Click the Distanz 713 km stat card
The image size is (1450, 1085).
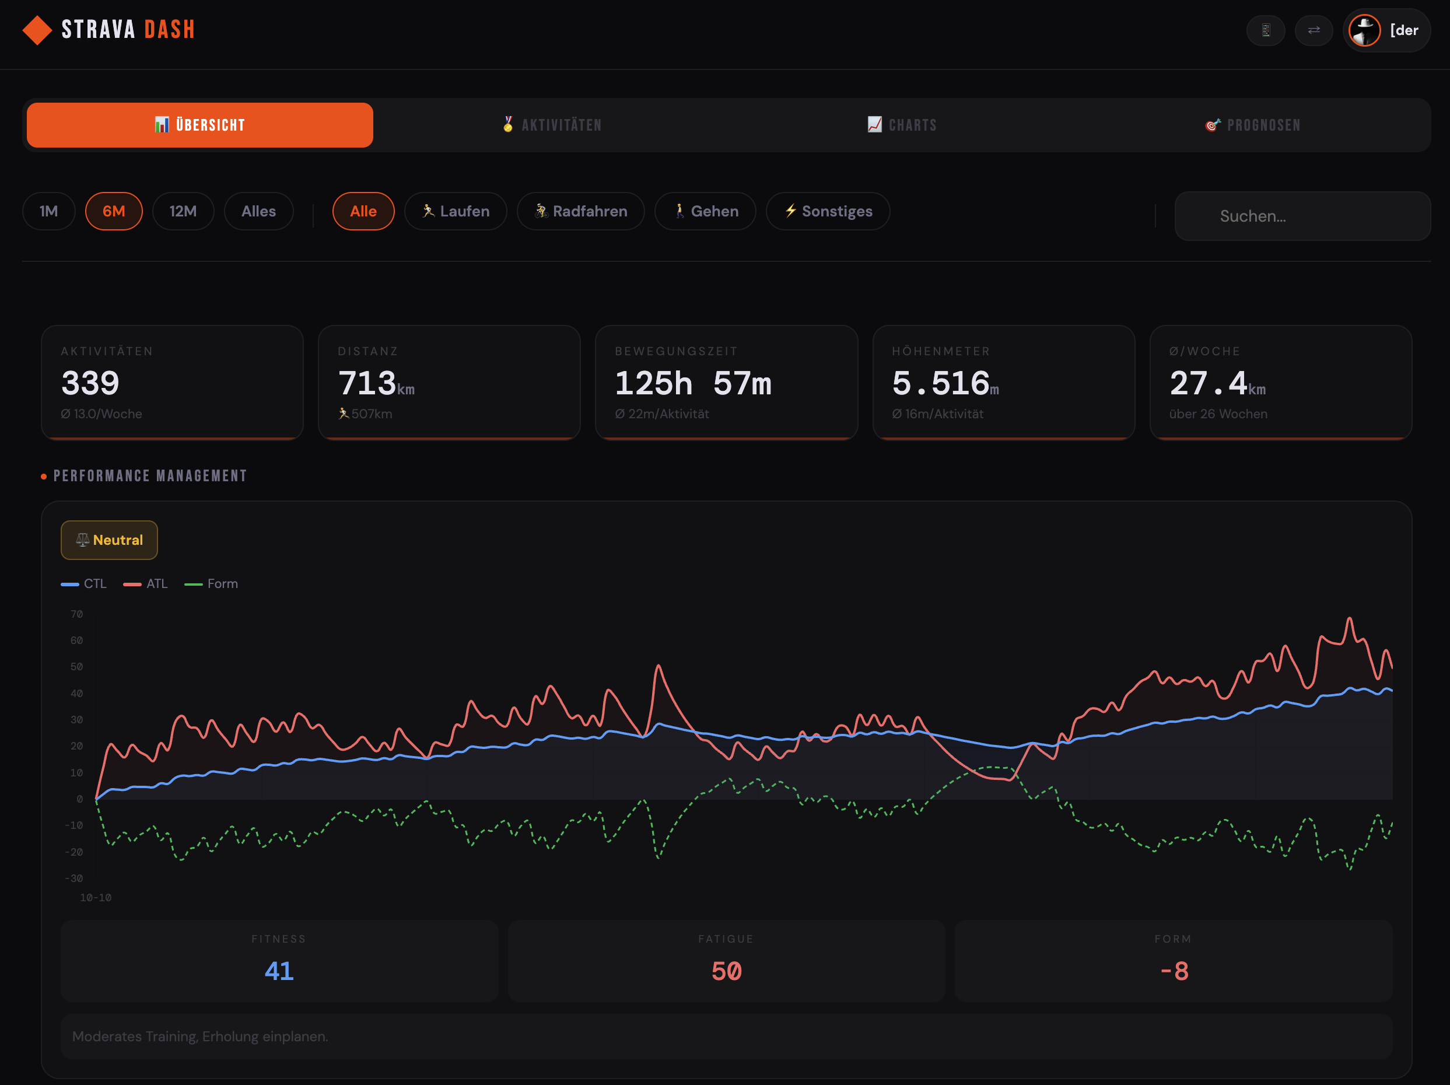point(449,382)
